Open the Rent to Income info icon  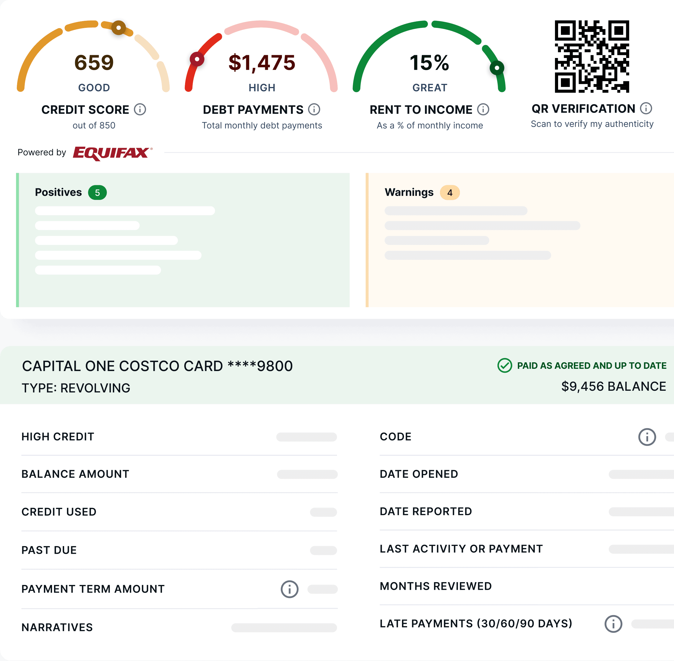click(x=483, y=109)
